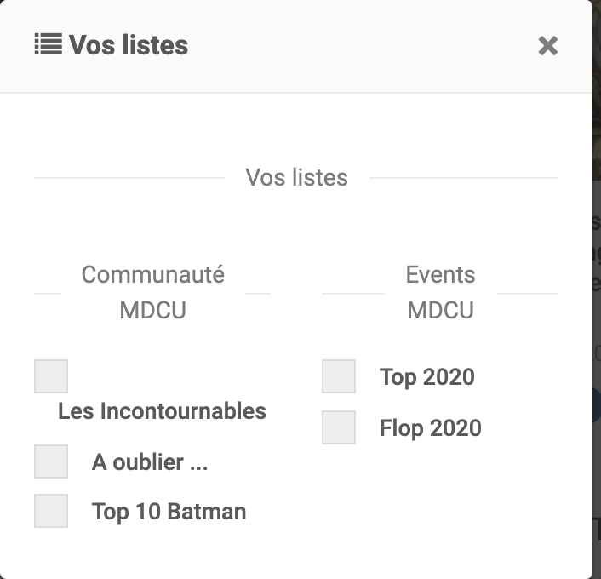This screenshot has height=579, width=601.
Task: Tick the Les Incontournables checkbox
Action: tap(51, 376)
